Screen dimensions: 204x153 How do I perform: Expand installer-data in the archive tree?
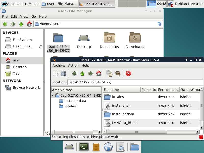point(56,101)
